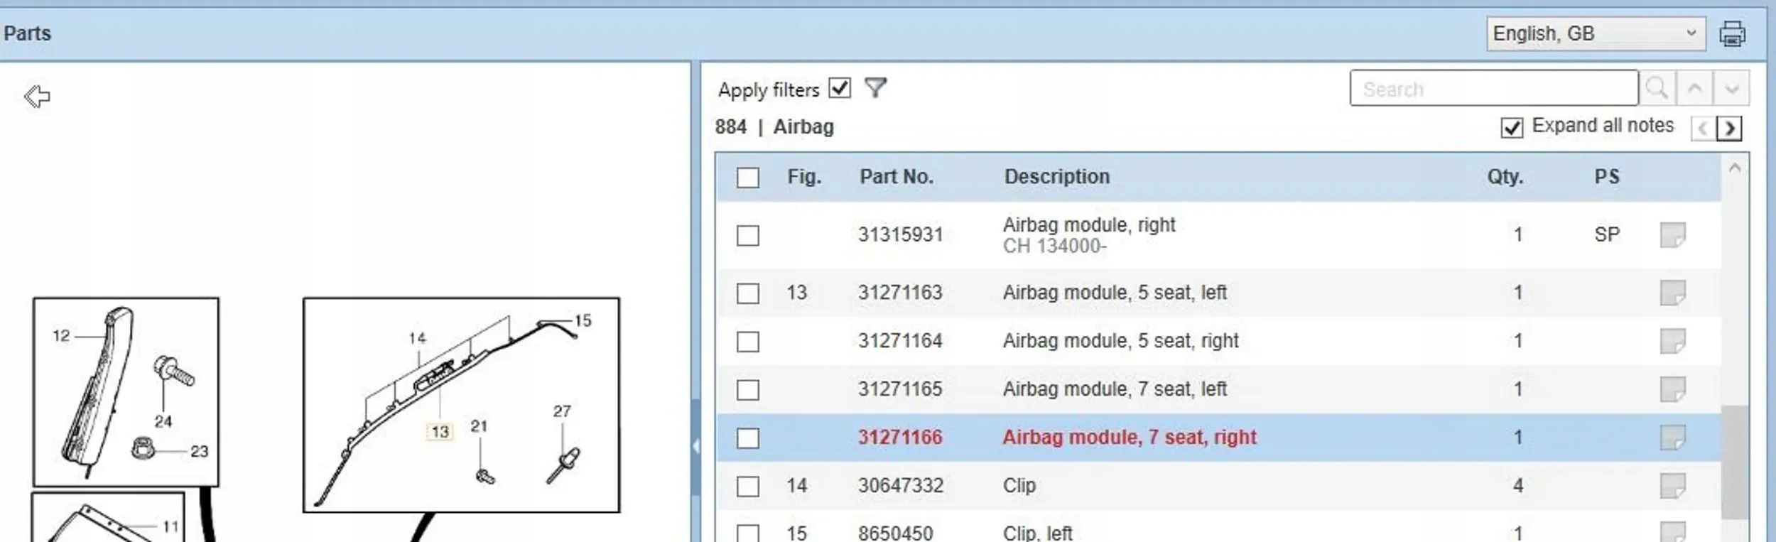The image size is (1776, 542).
Task: Open the filter funnel icon
Action: coord(875,88)
